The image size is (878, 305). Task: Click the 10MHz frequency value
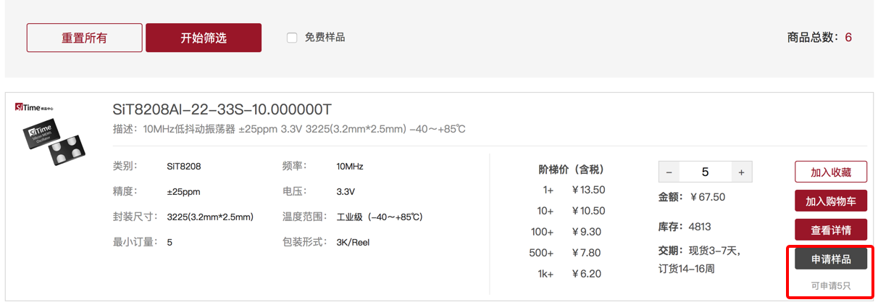[350, 167]
